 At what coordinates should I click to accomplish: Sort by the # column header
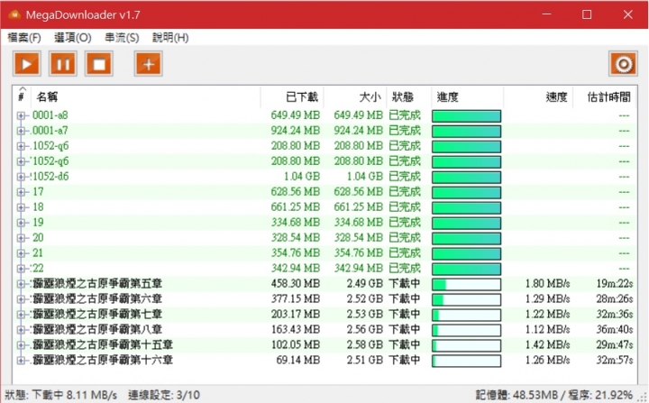[x=22, y=97]
